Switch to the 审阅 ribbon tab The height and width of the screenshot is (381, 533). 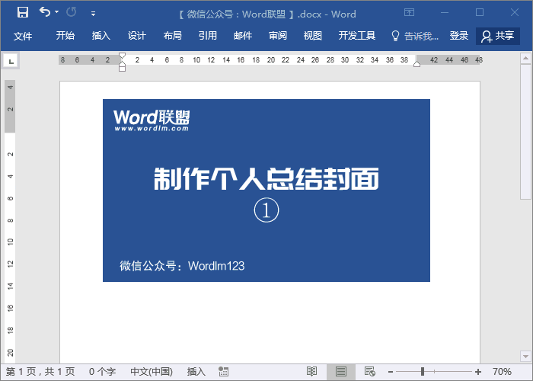point(278,36)
